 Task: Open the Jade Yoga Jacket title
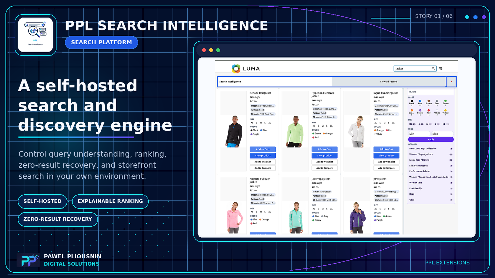[321, 179]
